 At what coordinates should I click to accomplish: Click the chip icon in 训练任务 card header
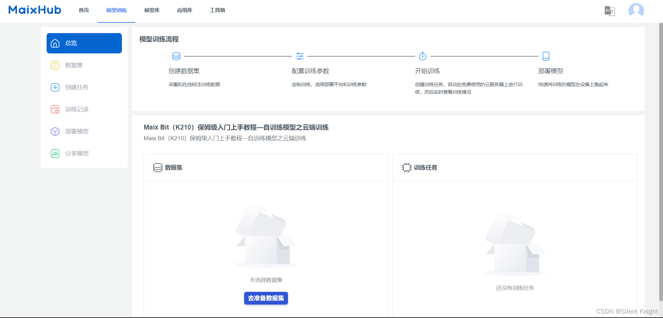tap(407, 167)
